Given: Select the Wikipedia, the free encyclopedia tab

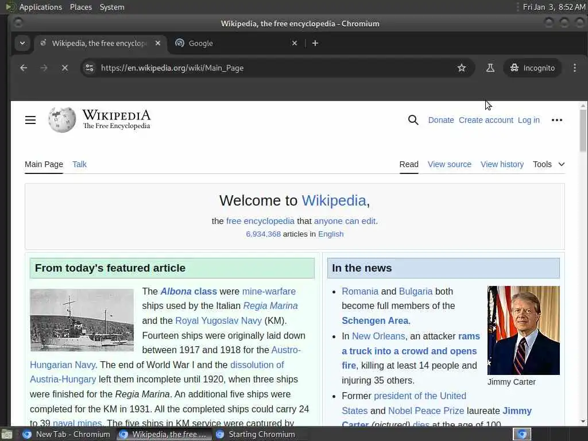Looking at the screenshot, I should coord(100,43).
